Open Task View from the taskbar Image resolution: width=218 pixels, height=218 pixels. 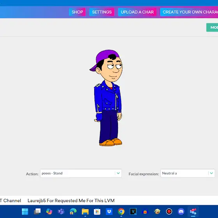[37, 211]
